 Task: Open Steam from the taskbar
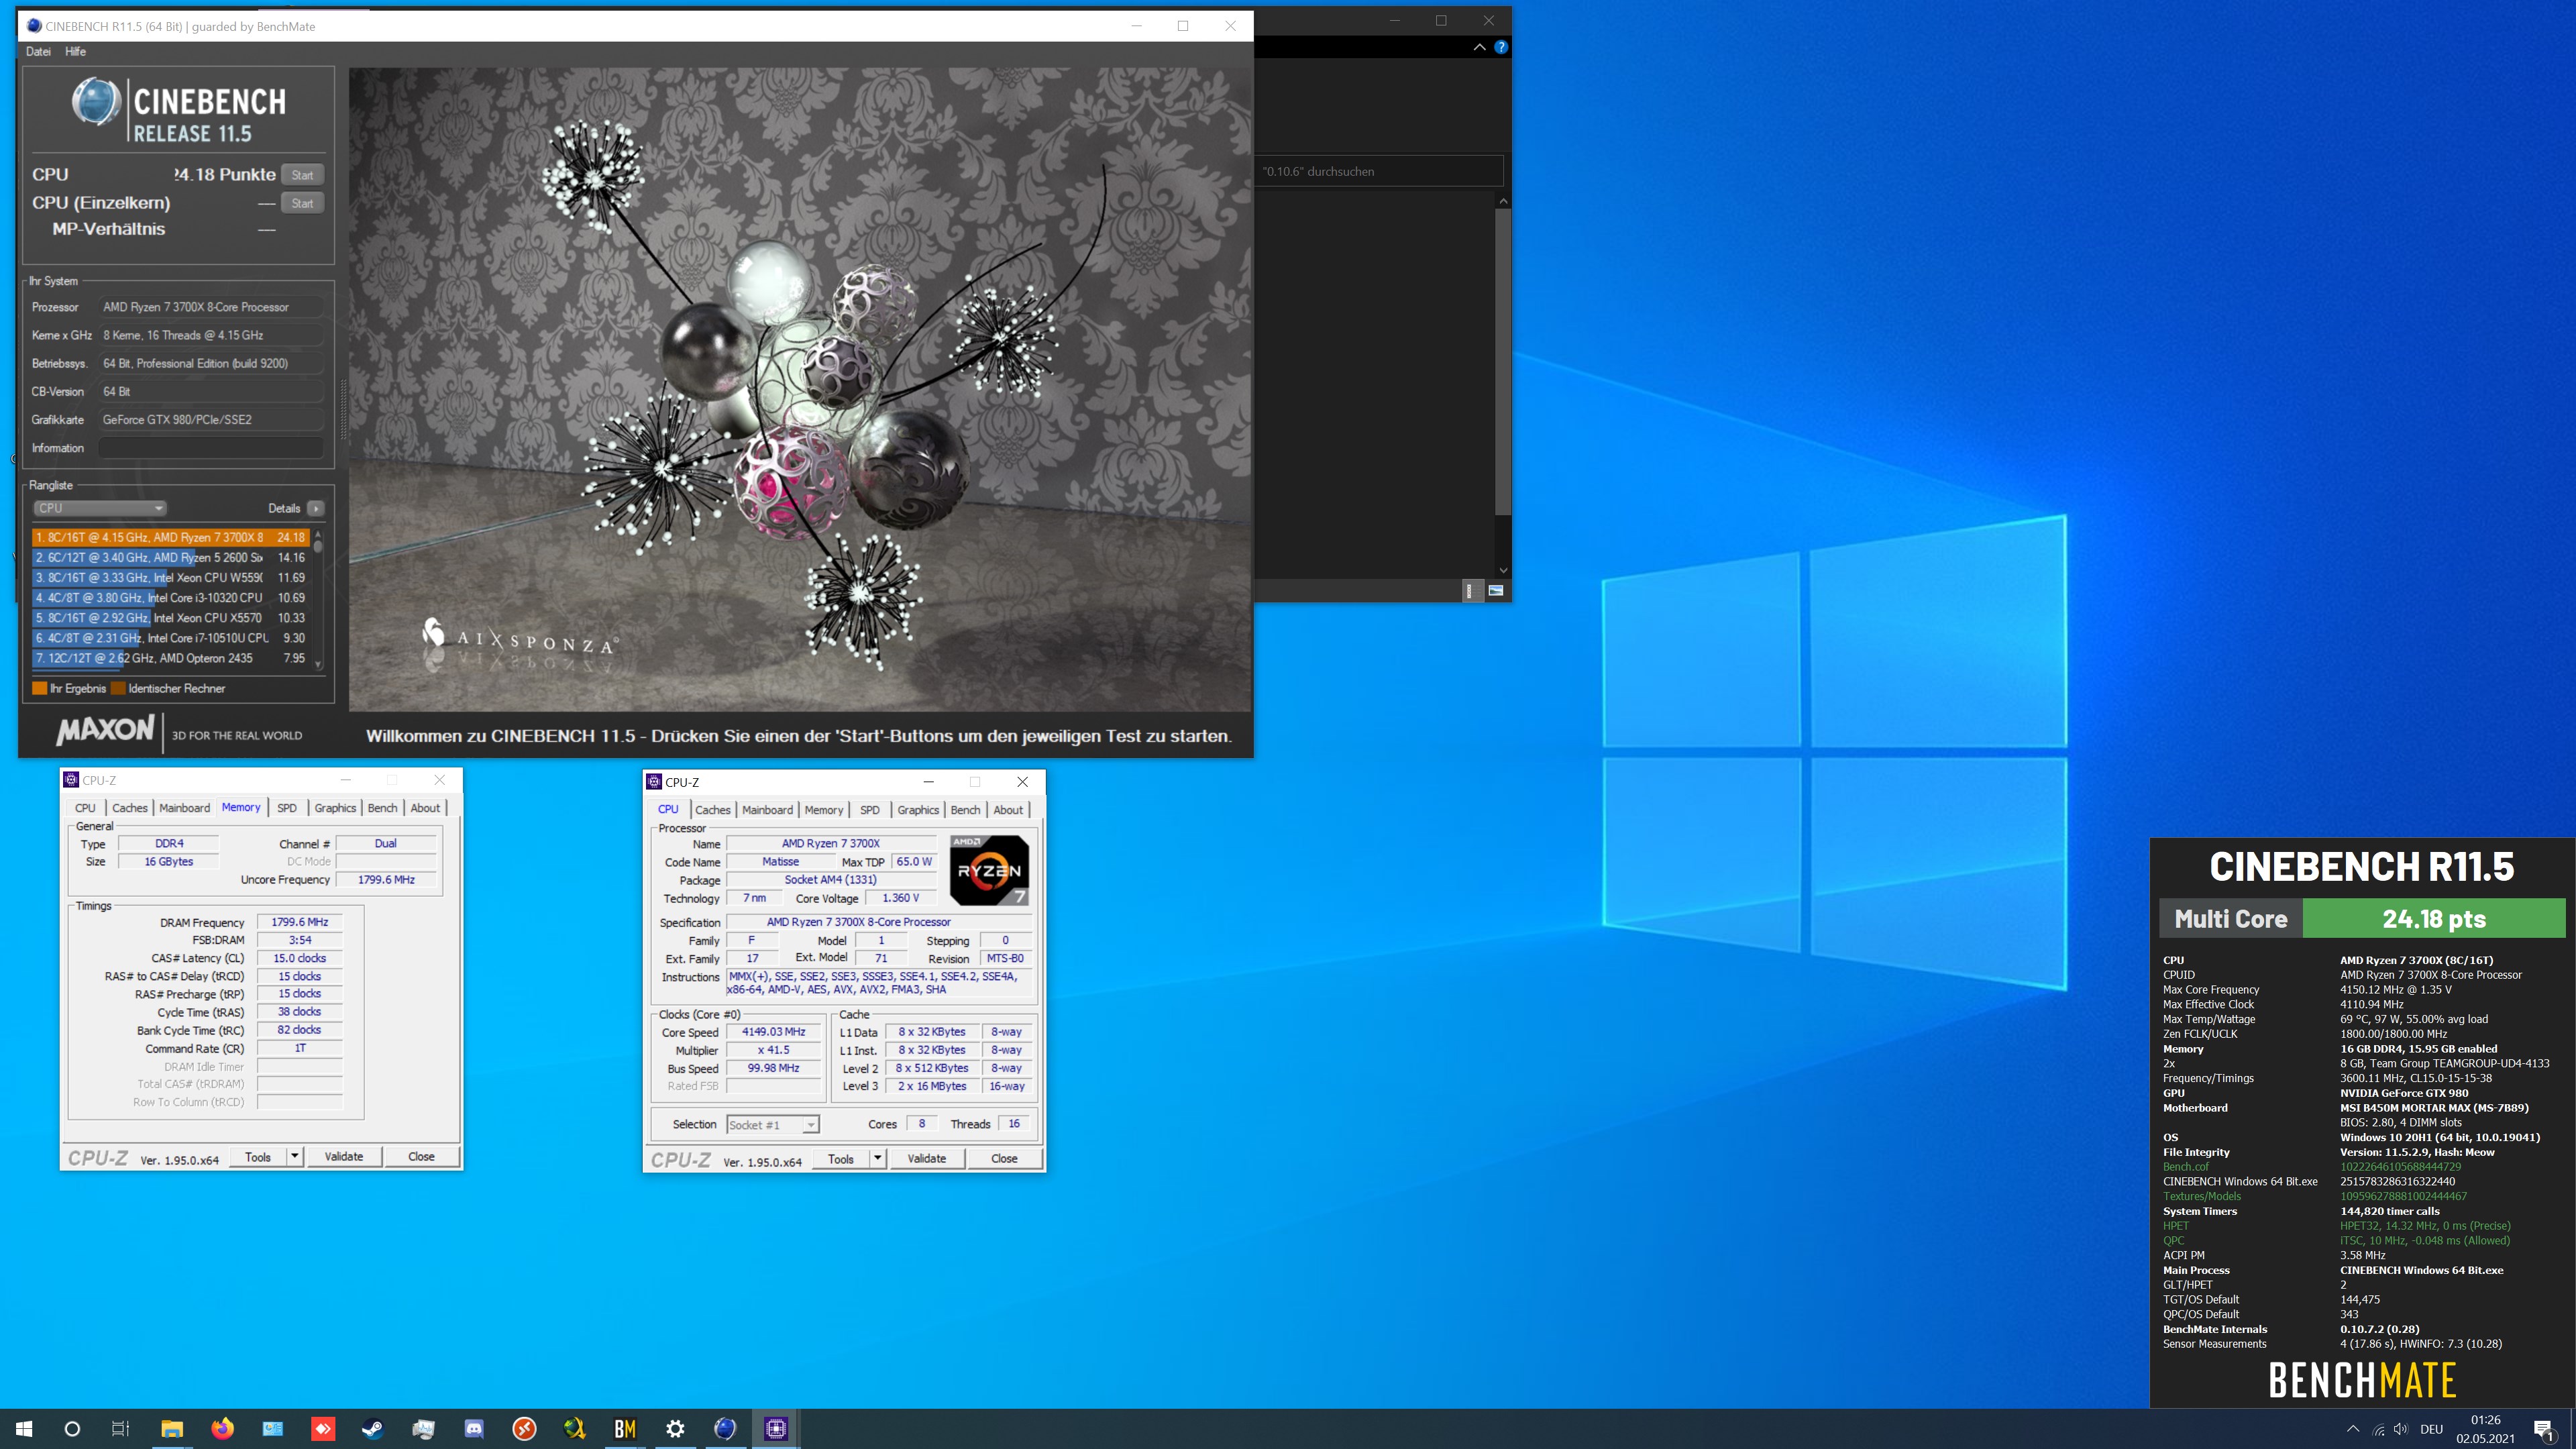click(373, 1429)
